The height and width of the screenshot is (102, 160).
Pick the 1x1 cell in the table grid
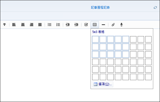(96, 39)
